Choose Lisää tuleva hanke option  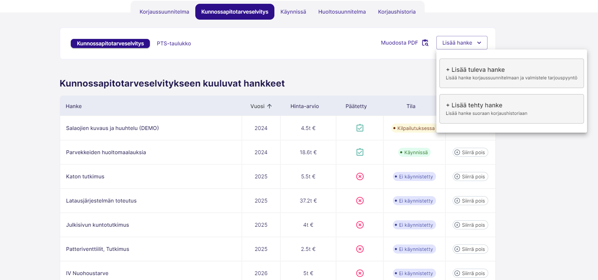(x=511, y=73)
